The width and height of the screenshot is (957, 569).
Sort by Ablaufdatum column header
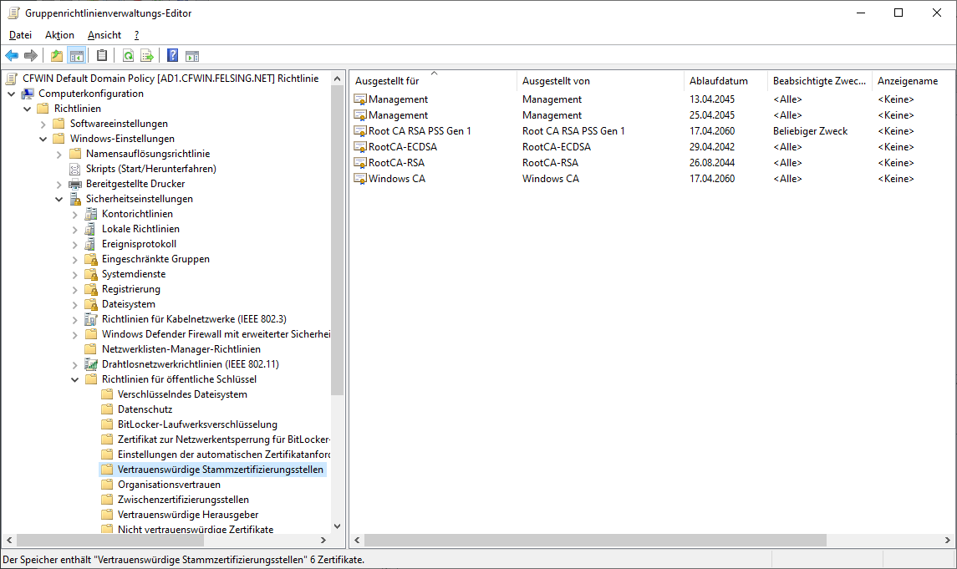coord(718,81)
